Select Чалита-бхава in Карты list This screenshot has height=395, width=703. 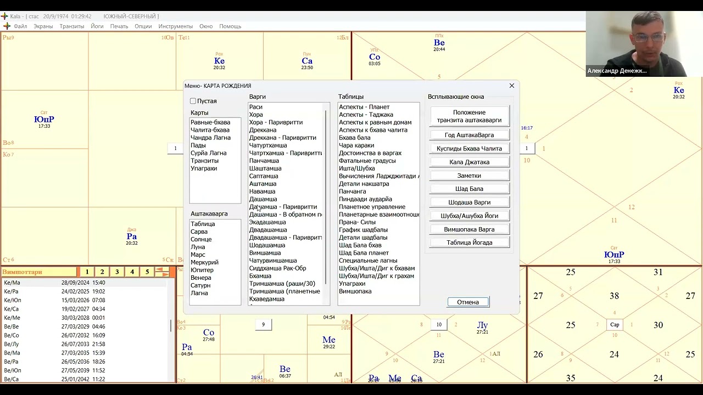tap(210, 130)
